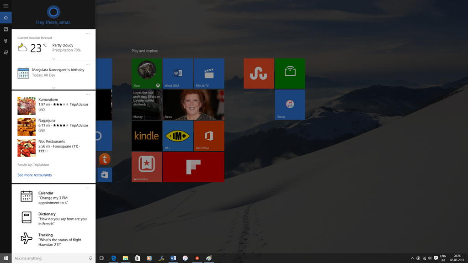This screenshot has width=468, height=263.
Task: Open more options for the restaurants card
Action: point(88,95)
